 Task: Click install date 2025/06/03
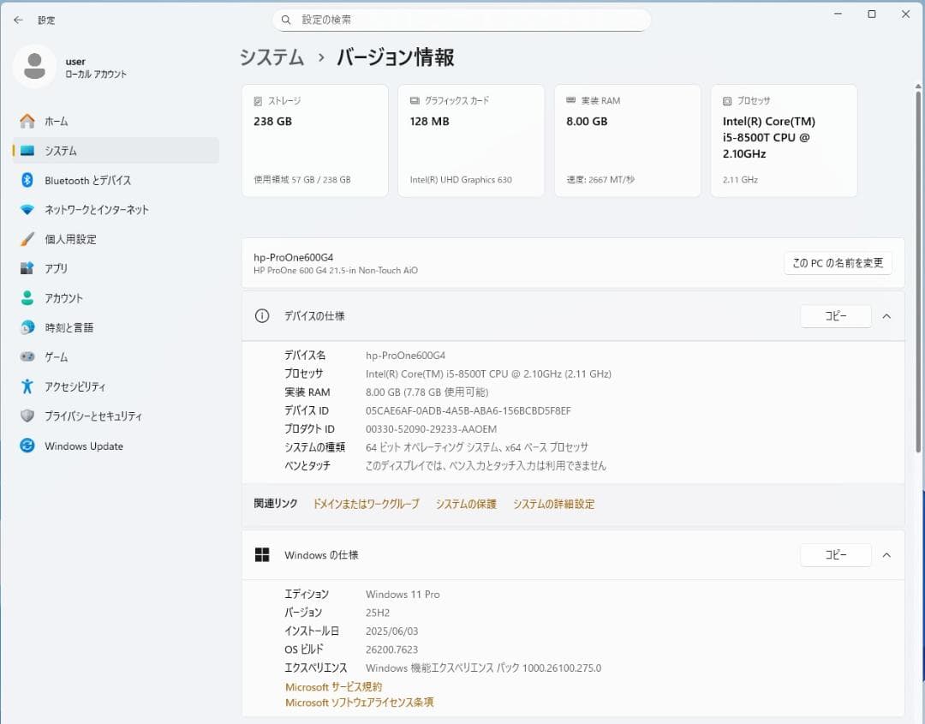tap(391, 631)
